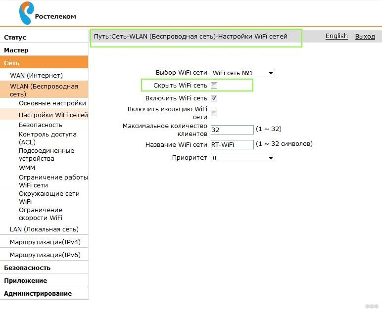Select WLAN (Беспроводная сеть) item
The image size is (382, 313).
pos(44,90)
